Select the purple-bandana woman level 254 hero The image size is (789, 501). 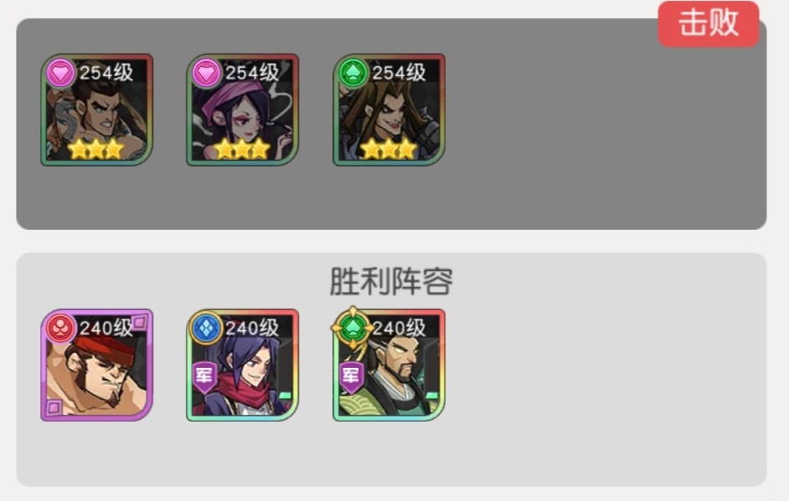(x=243, y=110)
